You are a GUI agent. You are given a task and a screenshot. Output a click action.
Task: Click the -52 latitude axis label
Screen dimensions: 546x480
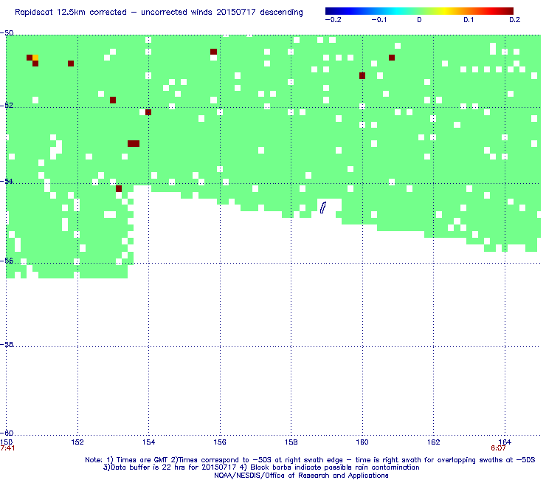coord(7,106)
